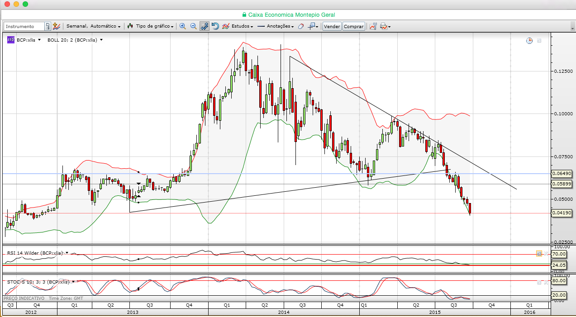
Task: Open the print chart dropdown
Action: pos(386,26)
